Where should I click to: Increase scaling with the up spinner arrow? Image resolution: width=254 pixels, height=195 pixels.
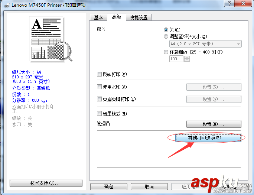point(187,57)
